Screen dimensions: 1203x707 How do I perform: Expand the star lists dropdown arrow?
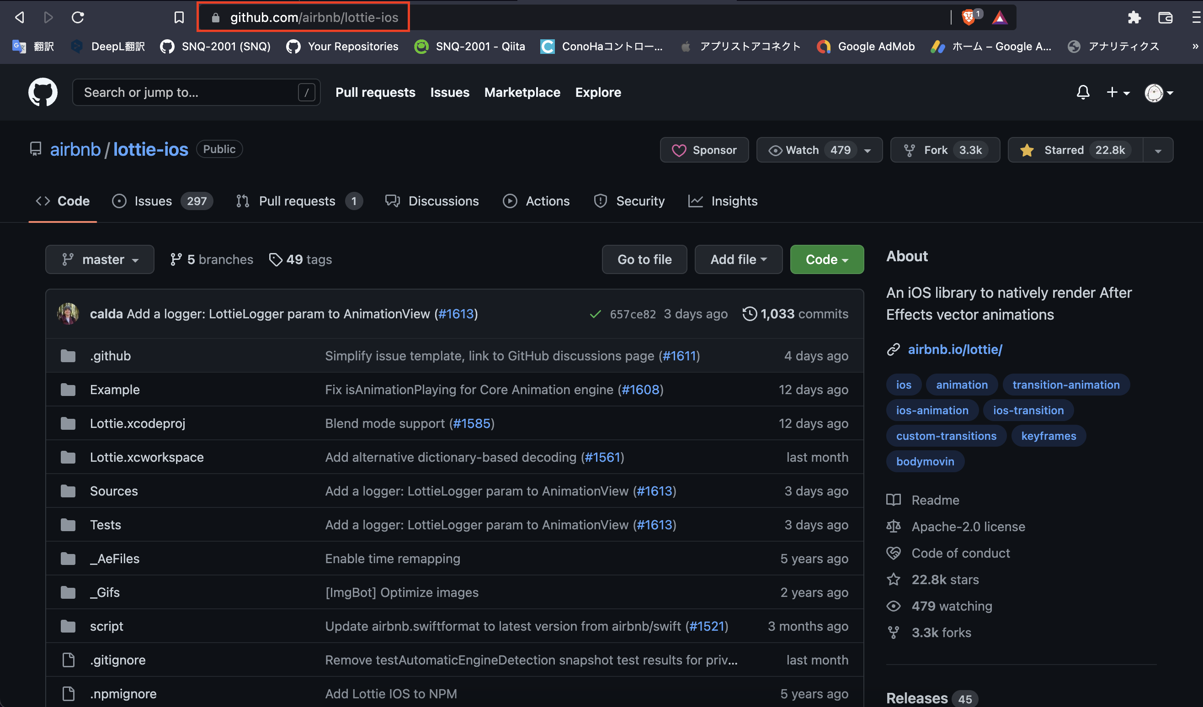tap(1158, 150)
